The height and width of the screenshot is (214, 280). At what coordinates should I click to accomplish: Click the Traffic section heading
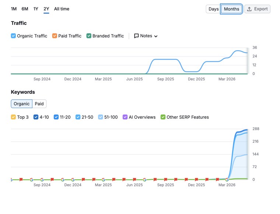19,23
